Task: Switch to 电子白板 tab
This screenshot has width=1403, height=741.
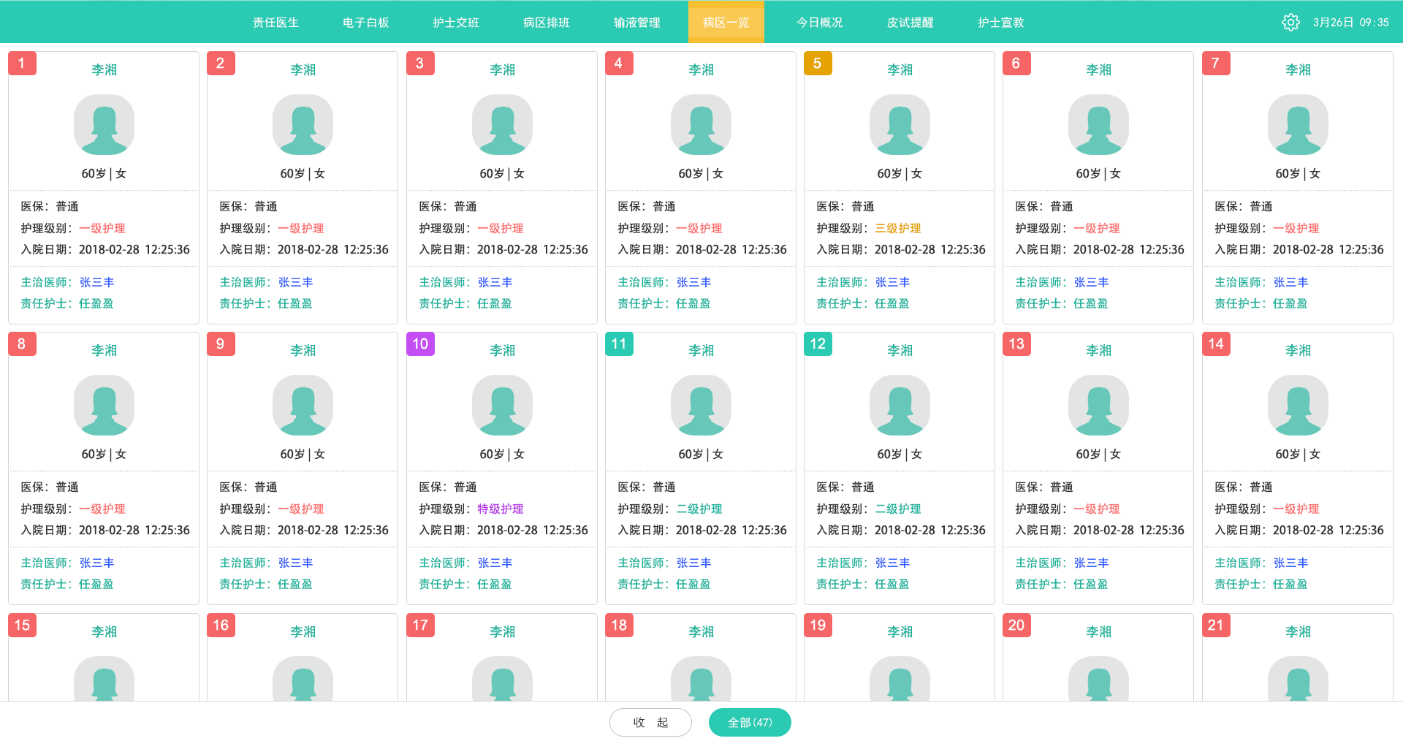Action: point(365,23)
